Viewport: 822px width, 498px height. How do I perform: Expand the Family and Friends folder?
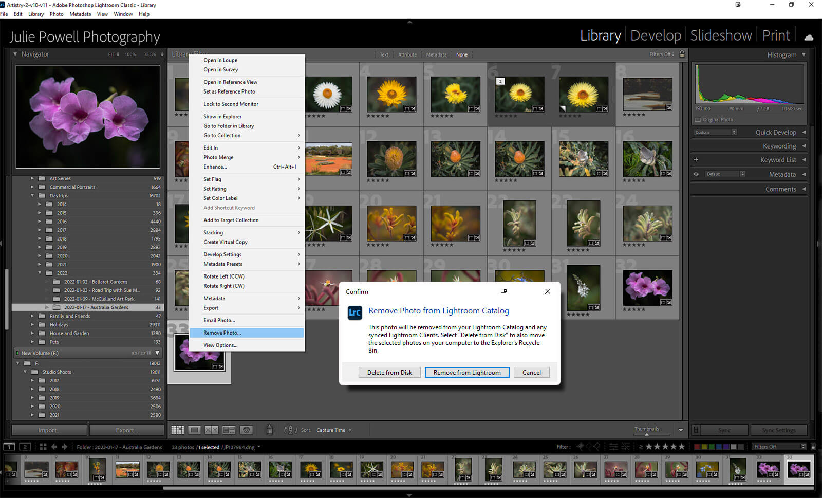32,316
